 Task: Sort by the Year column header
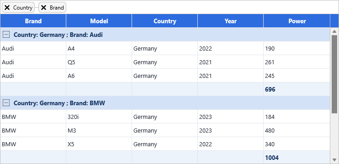[x=230, y=21]
